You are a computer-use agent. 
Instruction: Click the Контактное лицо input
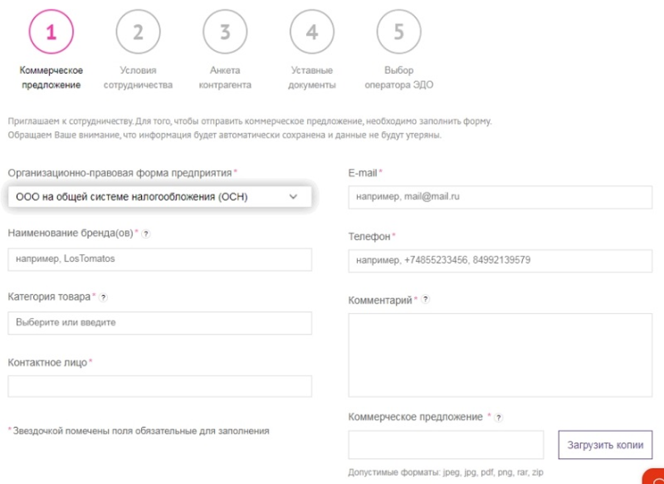pyautogui.click(x=160, y=386)
